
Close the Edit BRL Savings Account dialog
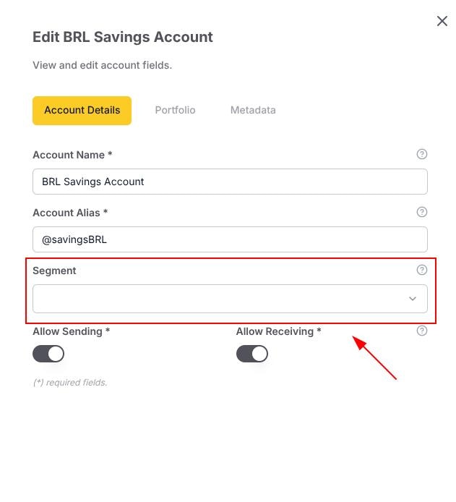442,21
